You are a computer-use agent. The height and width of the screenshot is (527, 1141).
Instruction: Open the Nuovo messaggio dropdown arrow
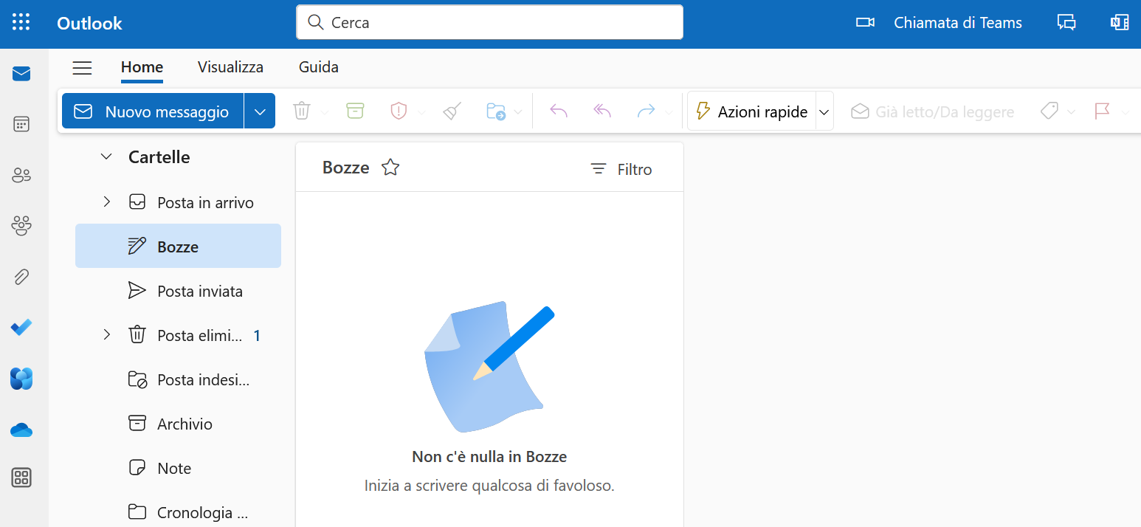tap(259, 111)
